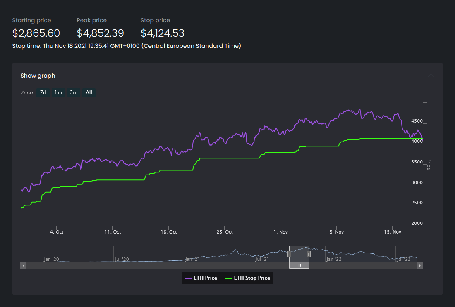Click the navigator scrollbar left arrow
The height and width of the screenshot is (307, 455).
point(23,266)
